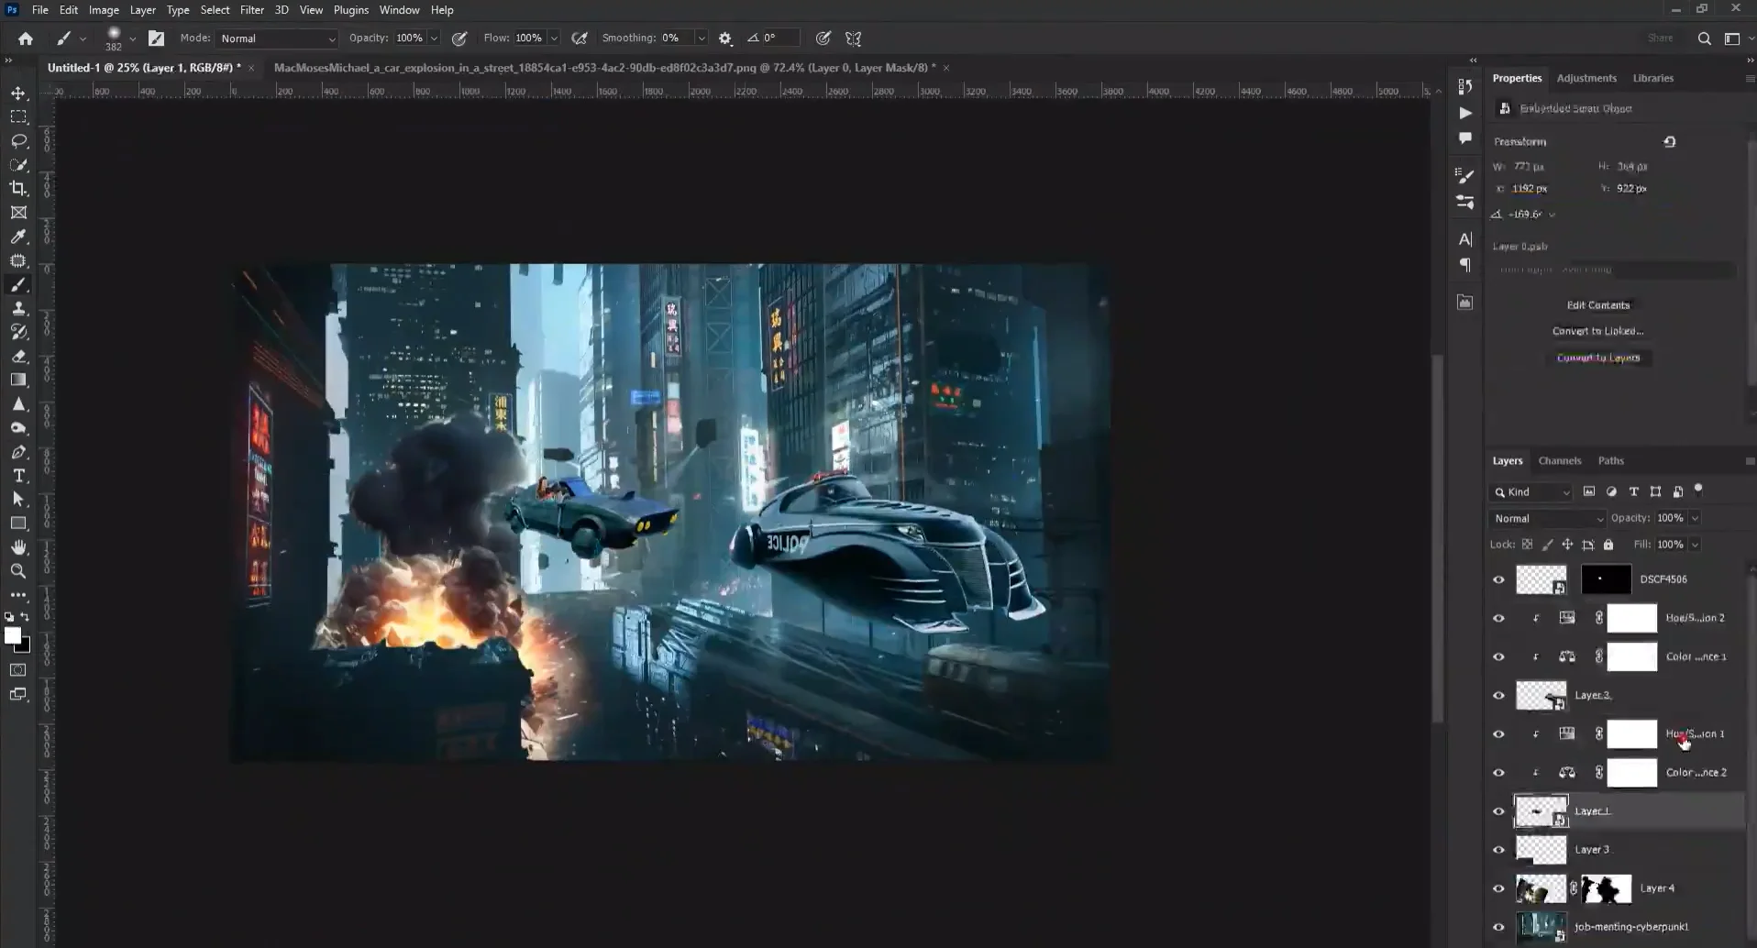The height and width of the screenshot is (948, 1757).
Task: Switch to the Adjustments tab
Action: (1586, 78)
